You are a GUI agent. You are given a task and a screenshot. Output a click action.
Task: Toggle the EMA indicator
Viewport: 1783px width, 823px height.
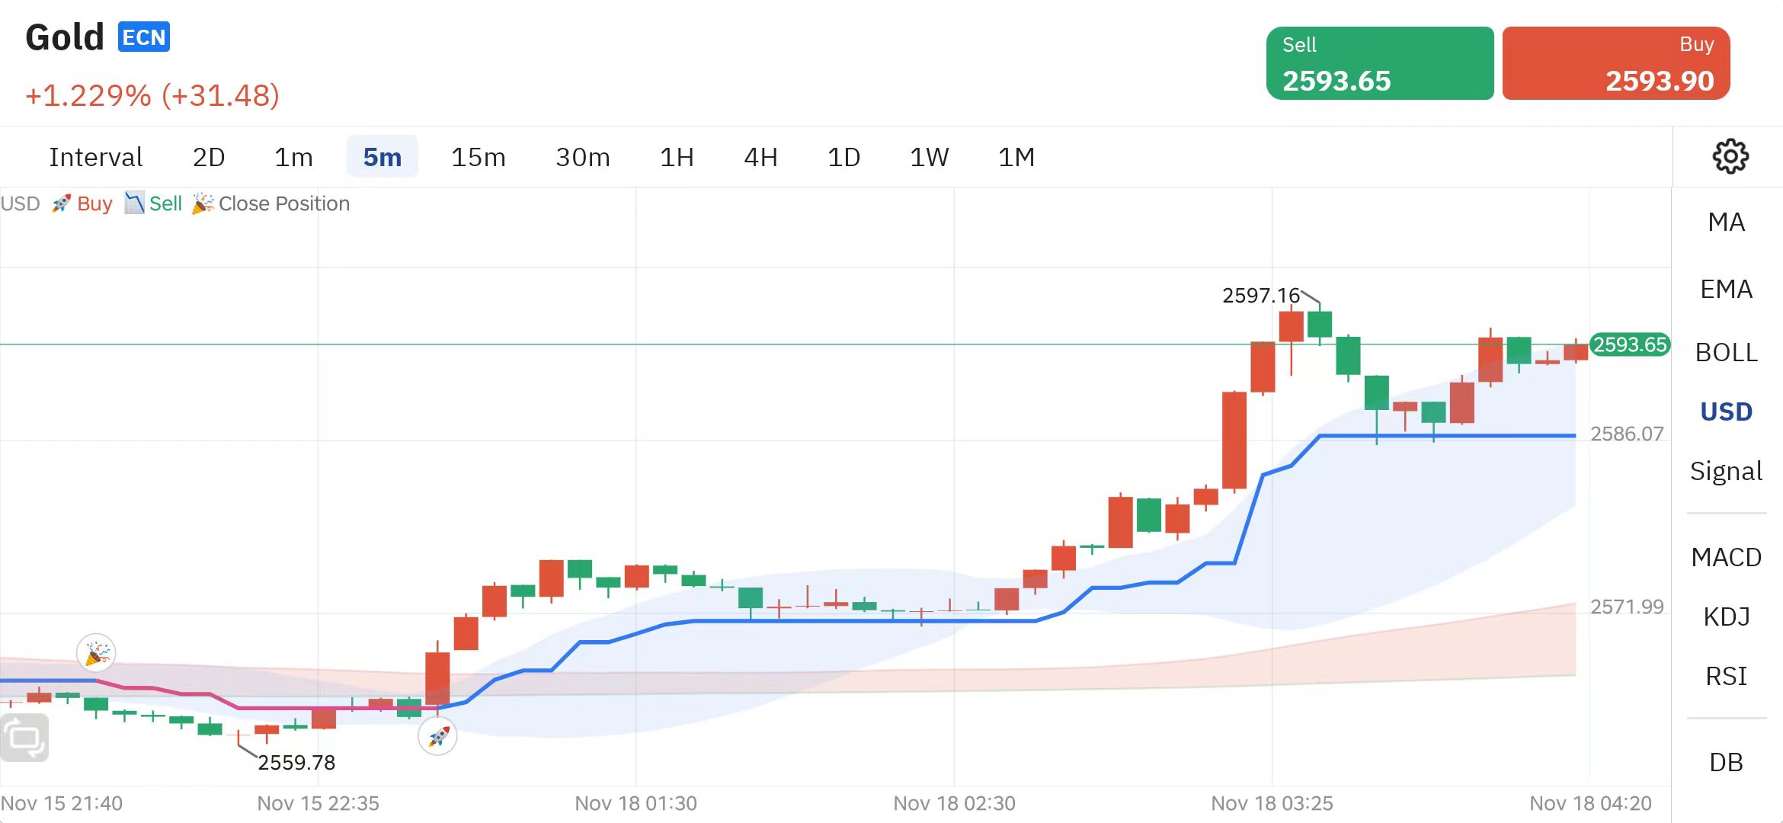point(1726,290)
